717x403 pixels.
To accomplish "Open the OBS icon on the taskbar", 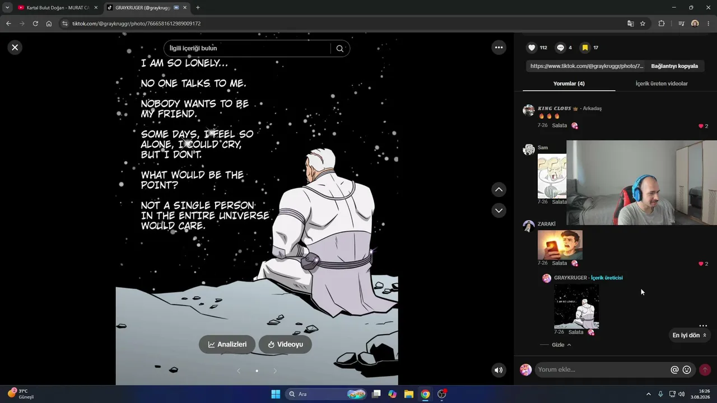I will [442, 394].
